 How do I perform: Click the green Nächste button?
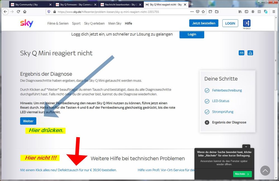pos(242,174)
